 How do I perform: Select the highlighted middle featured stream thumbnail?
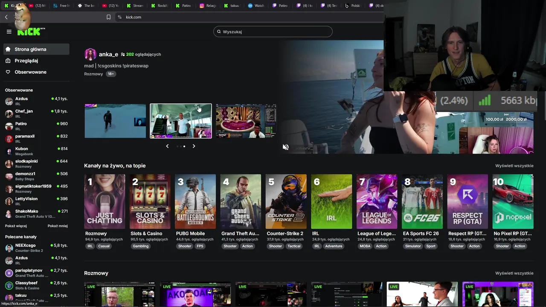(x=180, y=121)
